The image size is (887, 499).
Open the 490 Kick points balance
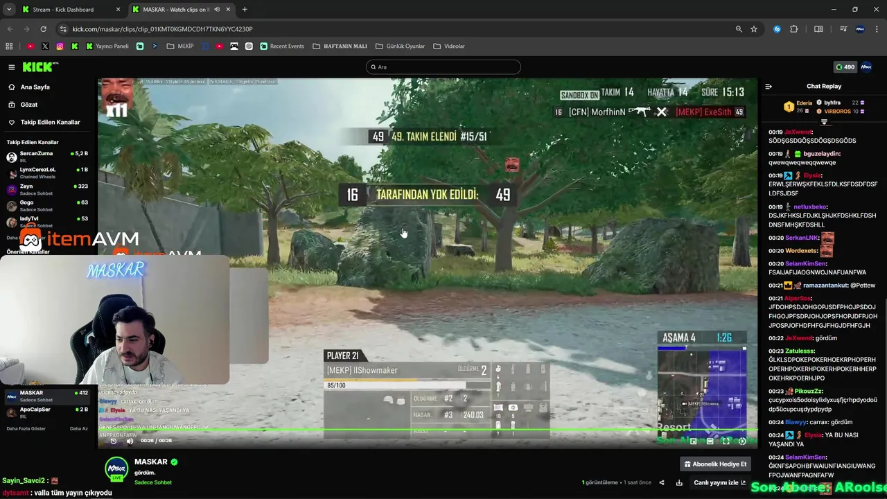845,67
